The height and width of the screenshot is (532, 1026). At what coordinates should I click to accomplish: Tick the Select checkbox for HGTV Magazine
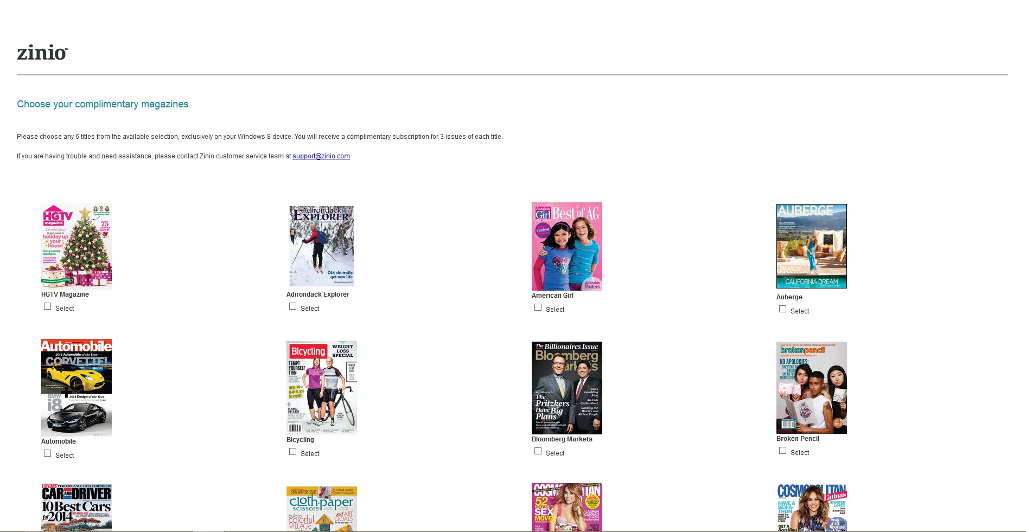(48, 306)
